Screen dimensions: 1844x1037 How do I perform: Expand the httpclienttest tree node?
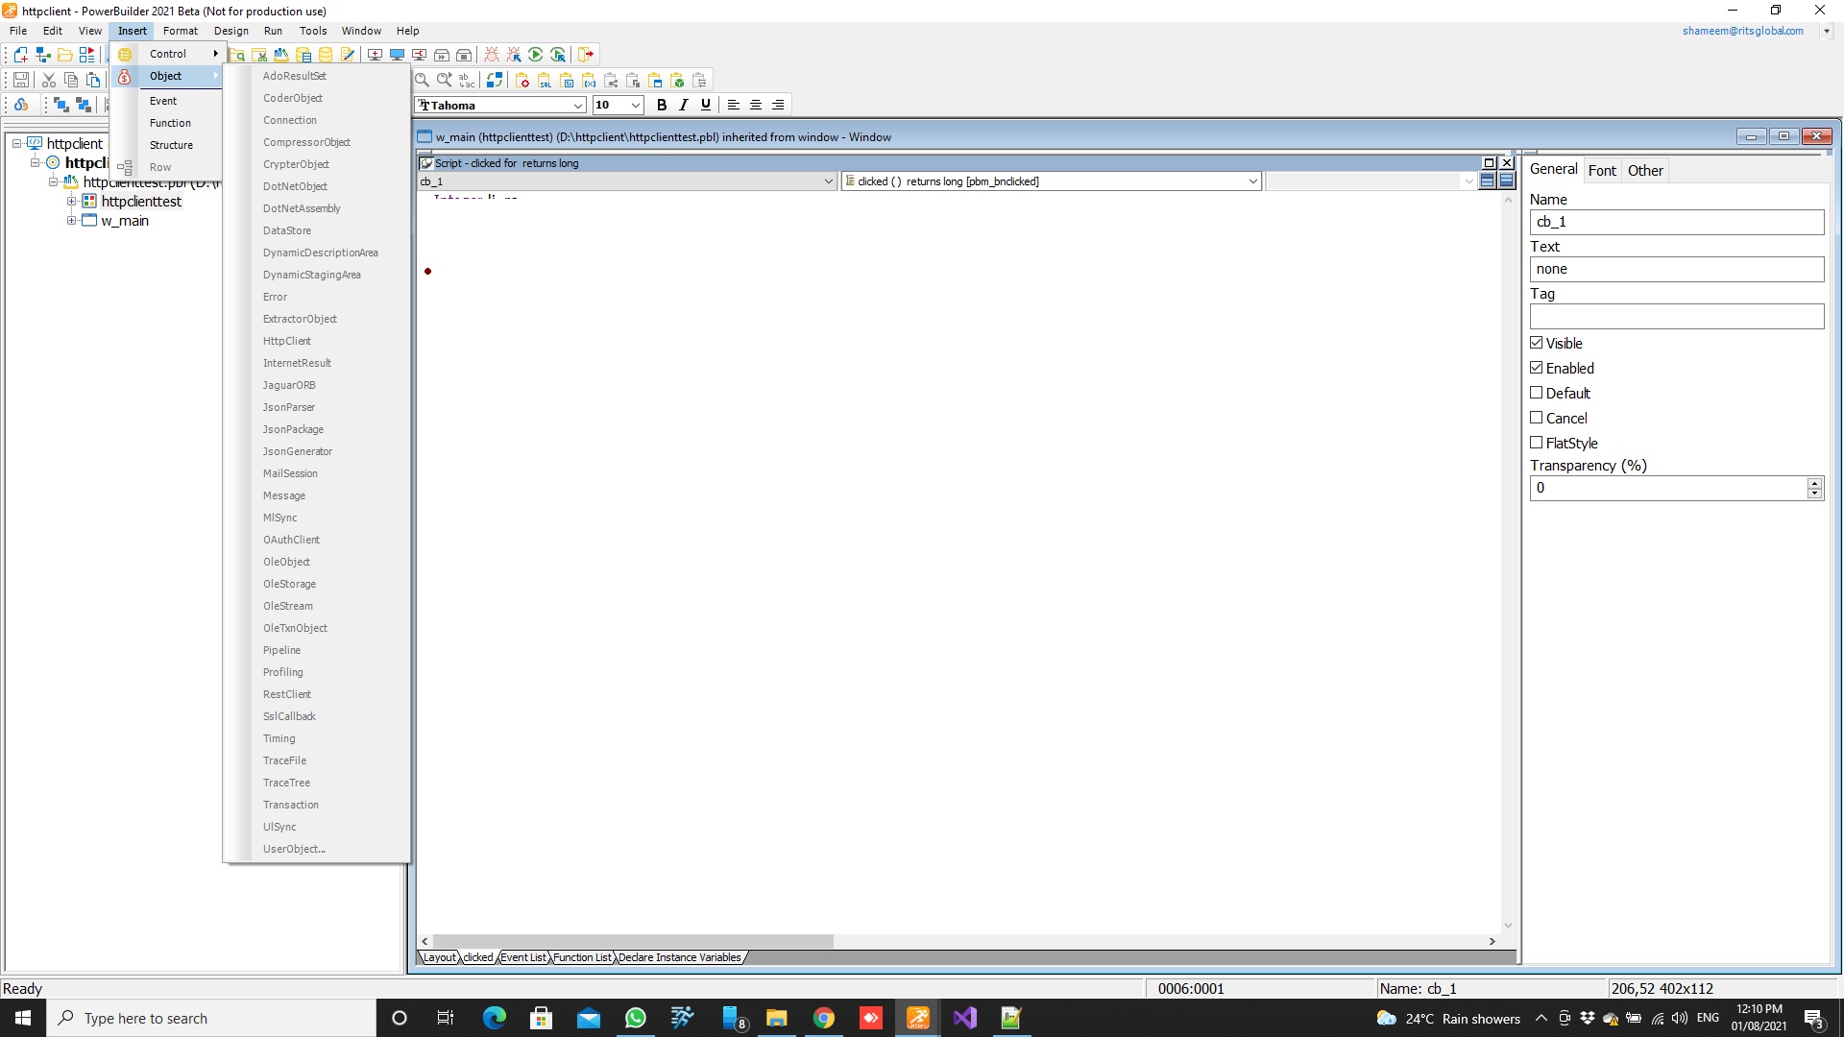(x=71, y=202)
